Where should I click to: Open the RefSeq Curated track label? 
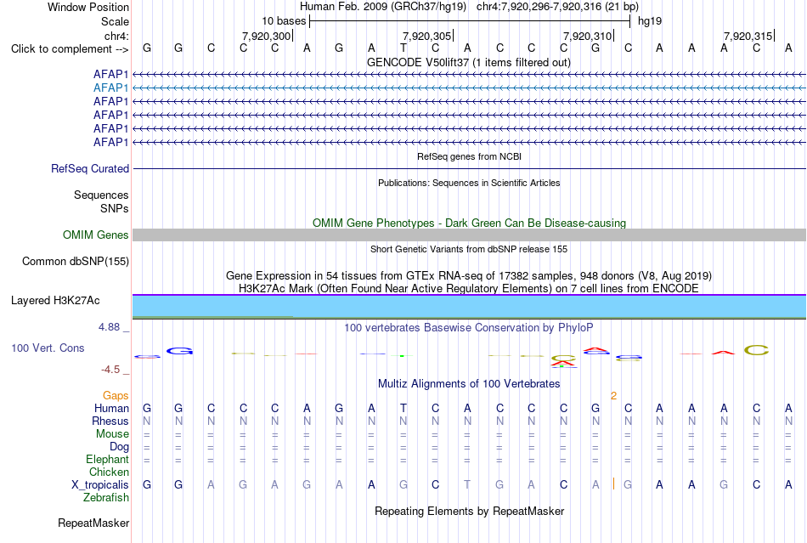click(x=90, y=169)
